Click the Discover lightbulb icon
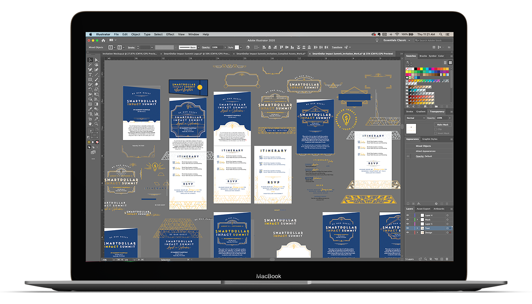Screen dimensions: 532x304 click(x=377, y=40)
